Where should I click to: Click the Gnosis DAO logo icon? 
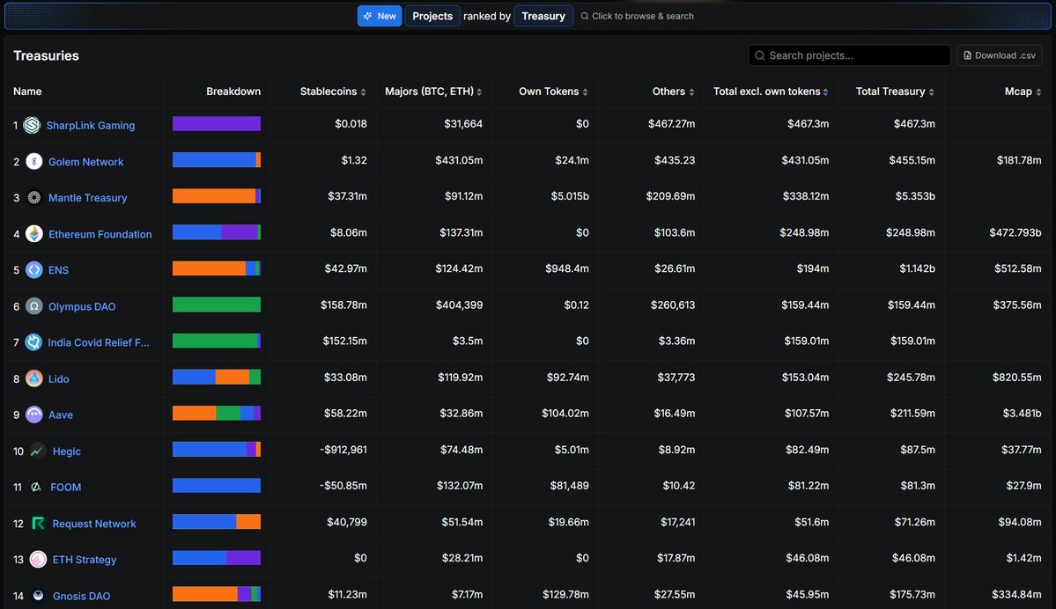pos(38,596)
